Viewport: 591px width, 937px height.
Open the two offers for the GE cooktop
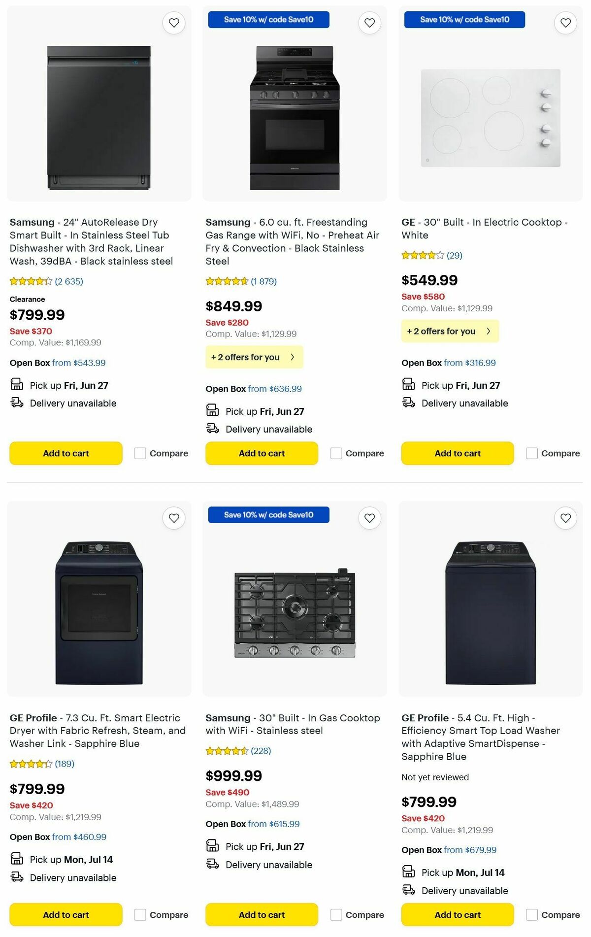[450, 331]
